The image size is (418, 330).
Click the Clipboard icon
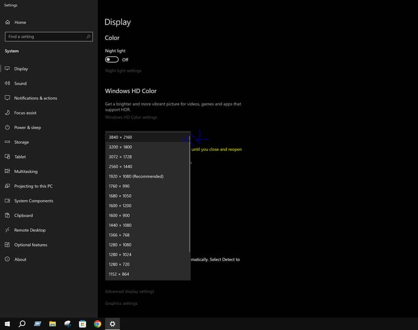coord(7,215)
